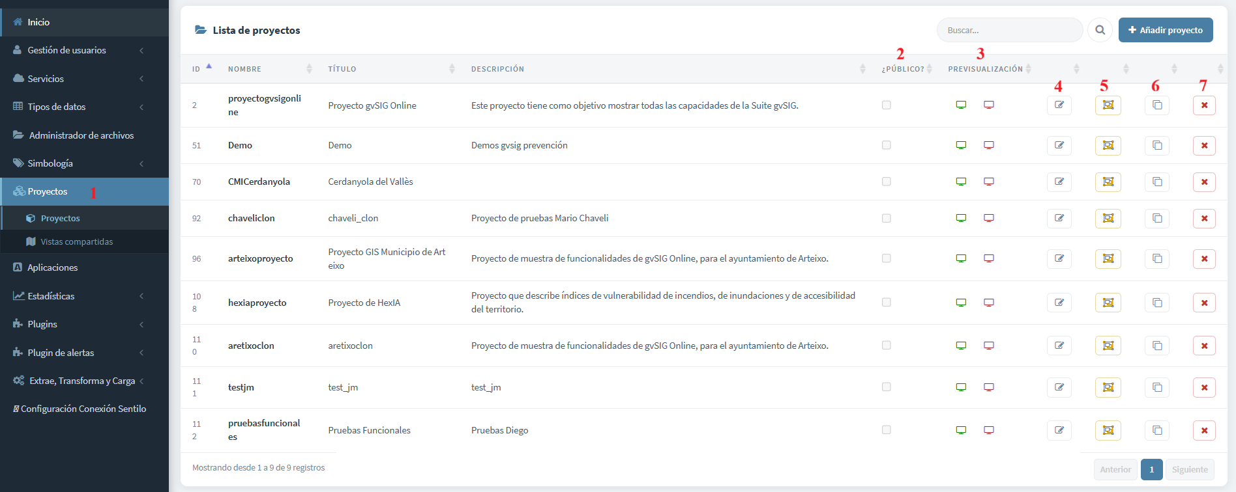The height and width of the screenshot is (492, 1236).
Task: Click yellow extent icon for hexiaproyecto
Action: tap(1108, 303)
